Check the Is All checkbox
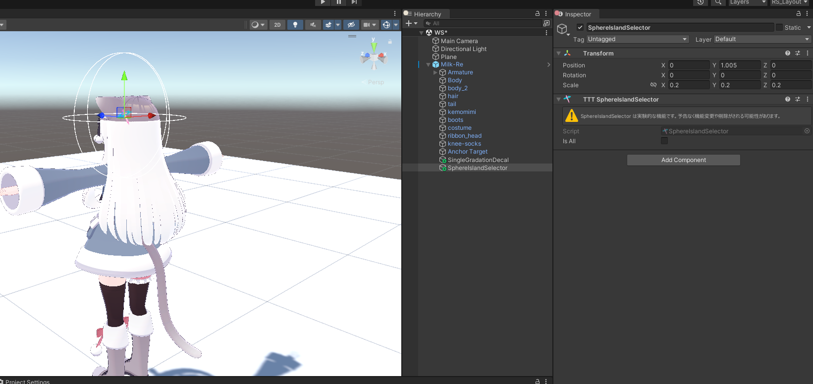Image resolution: width=813 pixels, height=384 pixels. pyautogui.click(x=664, y=141)
